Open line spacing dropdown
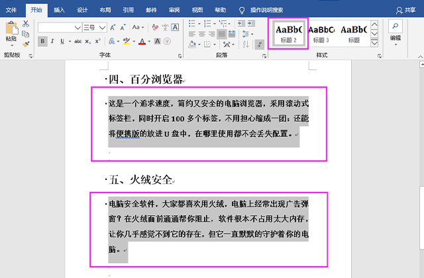424x278 pixels. (x=252, y=34)
